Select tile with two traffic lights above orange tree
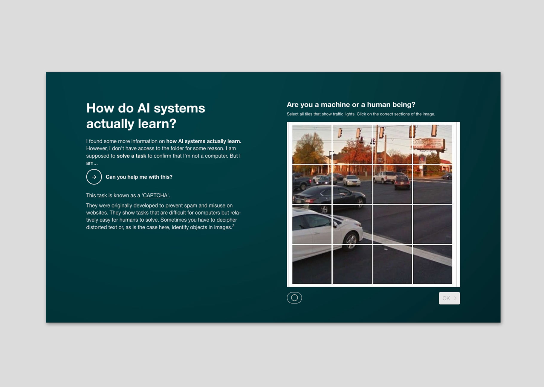This screenshot has height=387, width=544. (352, 144)
